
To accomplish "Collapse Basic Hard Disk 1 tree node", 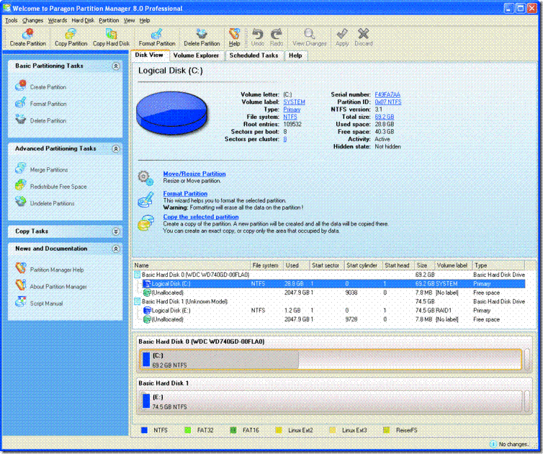I will (x=138, y=301).
